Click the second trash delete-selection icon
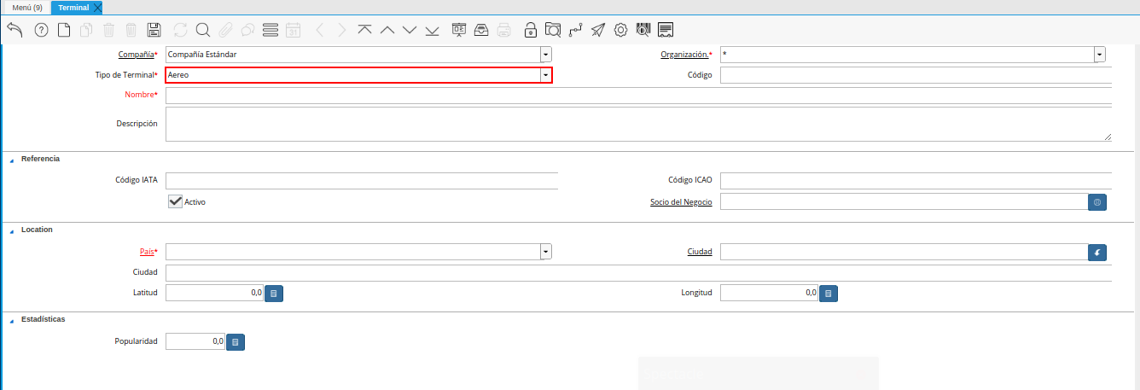The height and width of the screenshot is (390, 1140). (131, 30)
